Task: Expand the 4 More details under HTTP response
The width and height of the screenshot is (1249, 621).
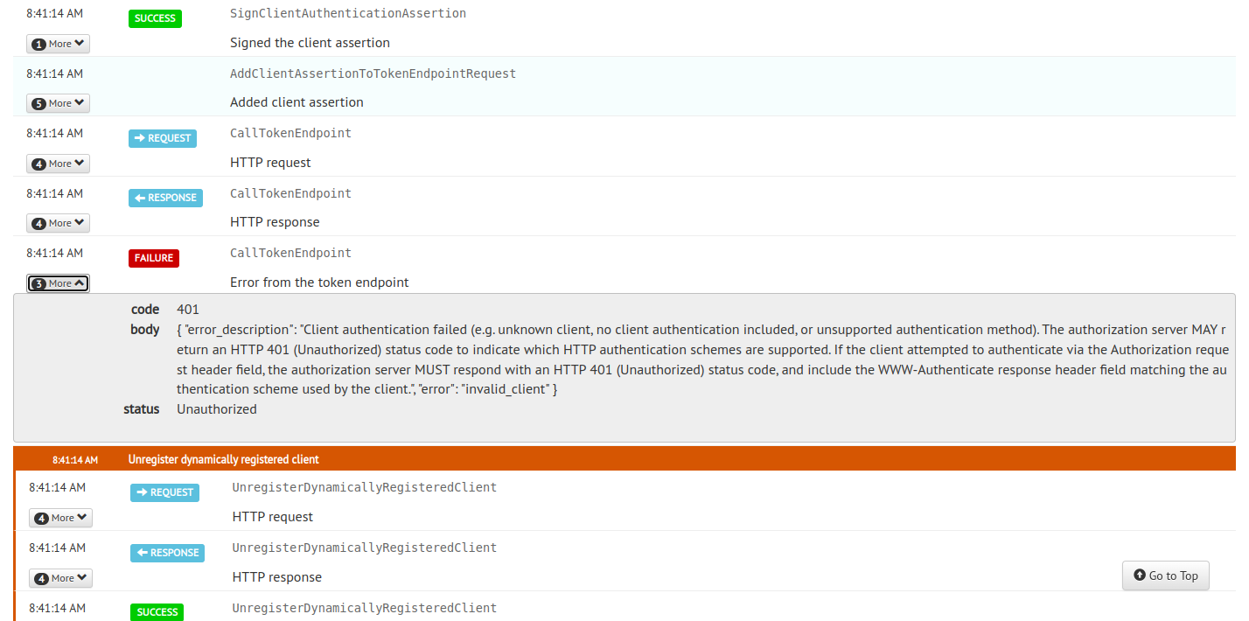Action: 58,222
